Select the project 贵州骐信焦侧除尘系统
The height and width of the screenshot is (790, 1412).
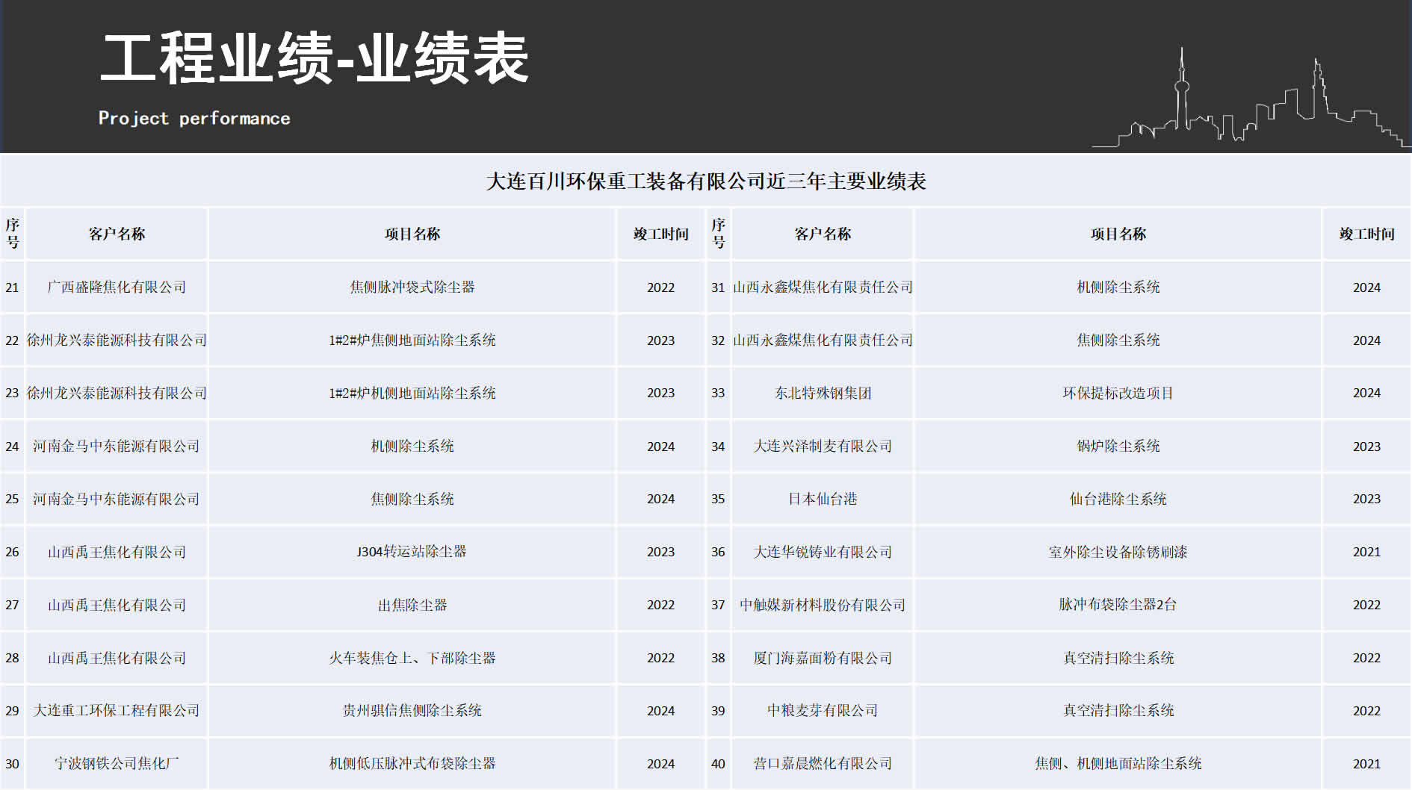412,711
